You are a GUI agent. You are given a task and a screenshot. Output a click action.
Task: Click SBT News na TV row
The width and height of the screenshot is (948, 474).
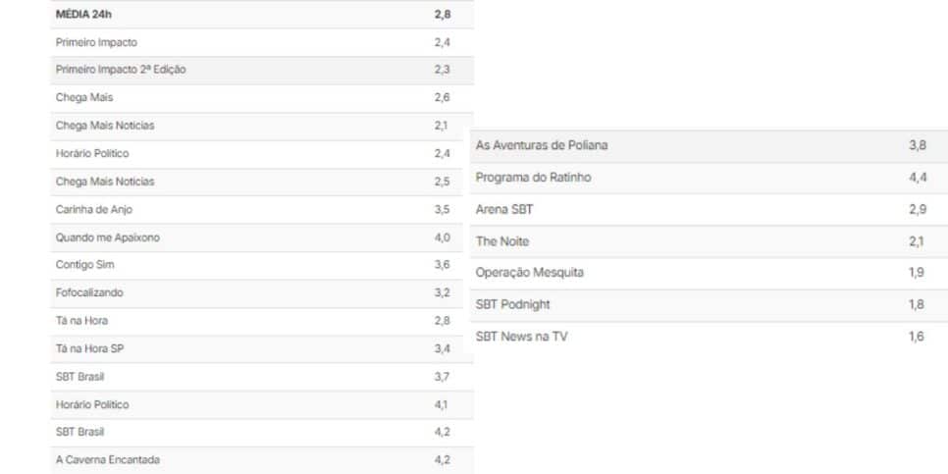[x=710, y=337]
